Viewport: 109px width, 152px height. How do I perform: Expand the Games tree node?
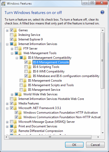click(x=7, y=31)
